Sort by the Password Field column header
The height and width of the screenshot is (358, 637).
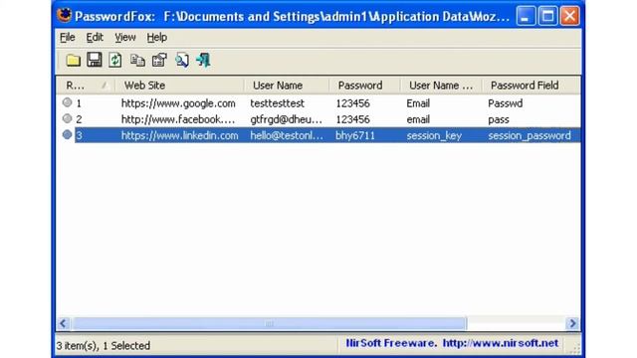tap(531, 86)
